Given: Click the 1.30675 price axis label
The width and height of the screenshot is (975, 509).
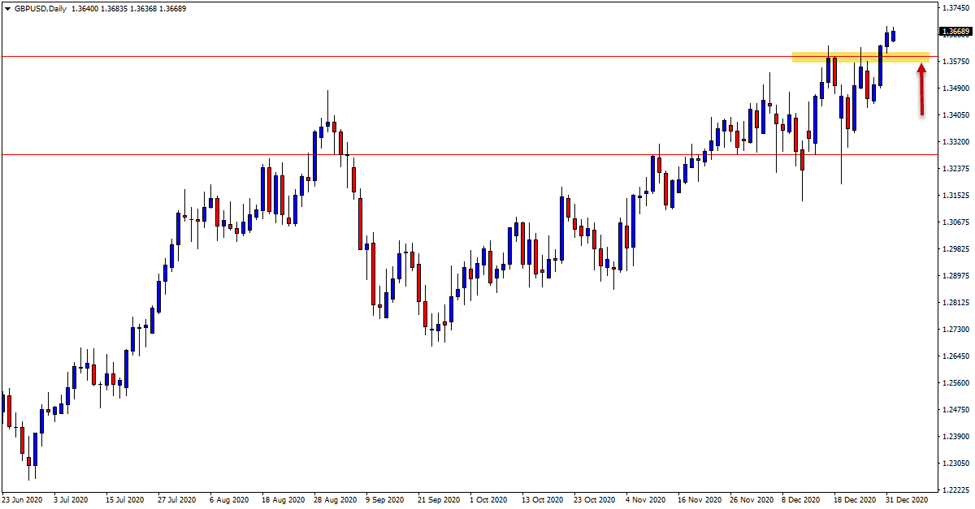Looking at the screenshot, I should pos(955,222).
